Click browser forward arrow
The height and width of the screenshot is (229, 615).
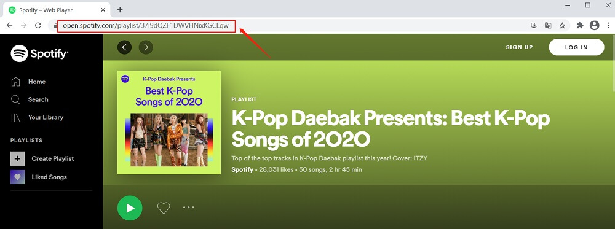pos(23,25)
